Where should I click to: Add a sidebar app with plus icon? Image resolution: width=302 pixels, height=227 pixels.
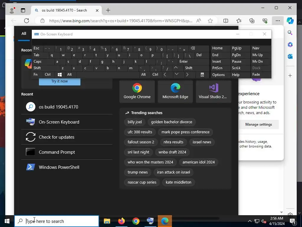(x=290, y=75)
